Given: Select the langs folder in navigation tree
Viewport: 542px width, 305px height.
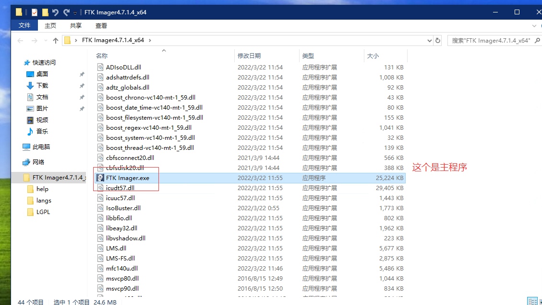Looking at the screenshot, I should tap(44, 201).
